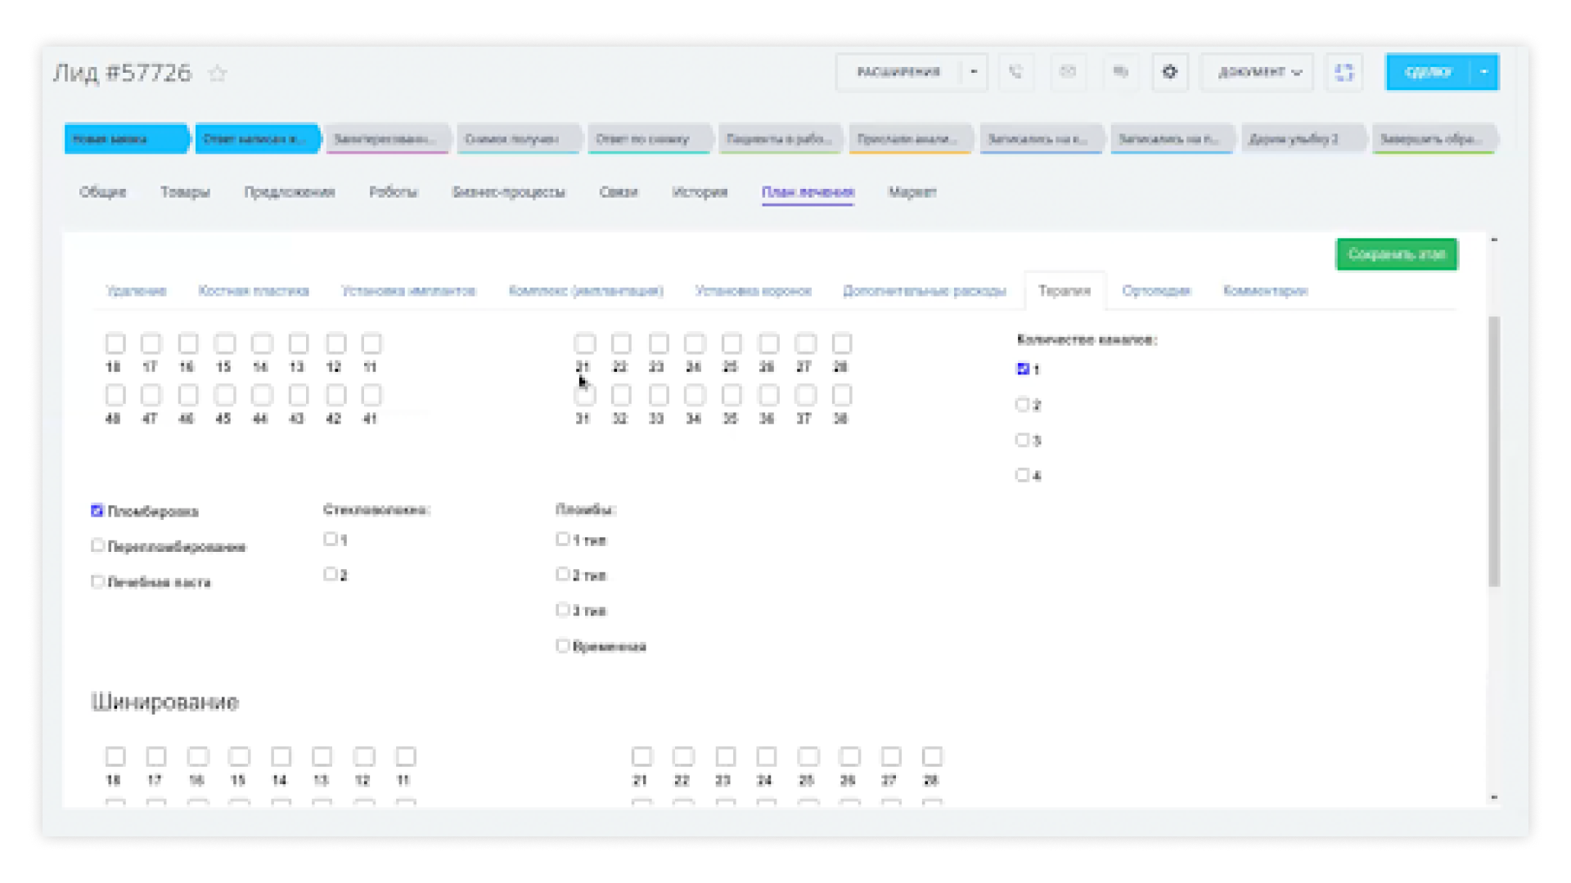This screenshot has height=883, width=1571.
Task: Open the История tab
Action: point(700,192)
